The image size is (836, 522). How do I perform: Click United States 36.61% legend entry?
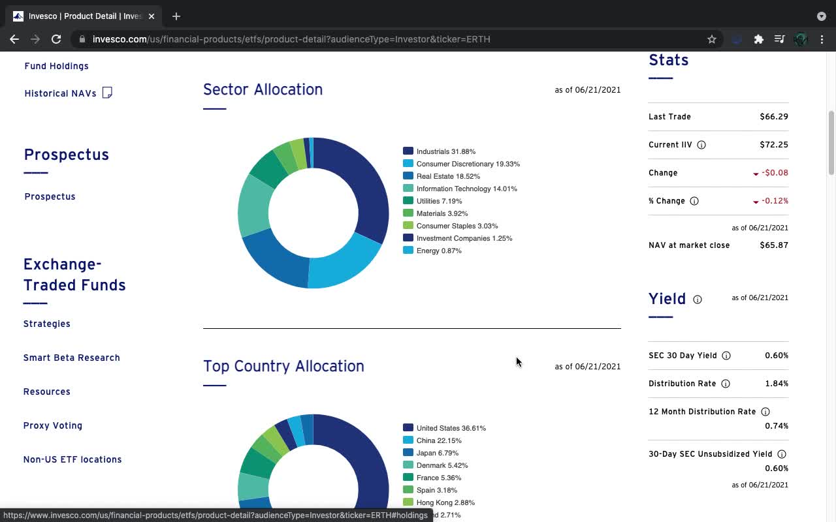[444, 428]
